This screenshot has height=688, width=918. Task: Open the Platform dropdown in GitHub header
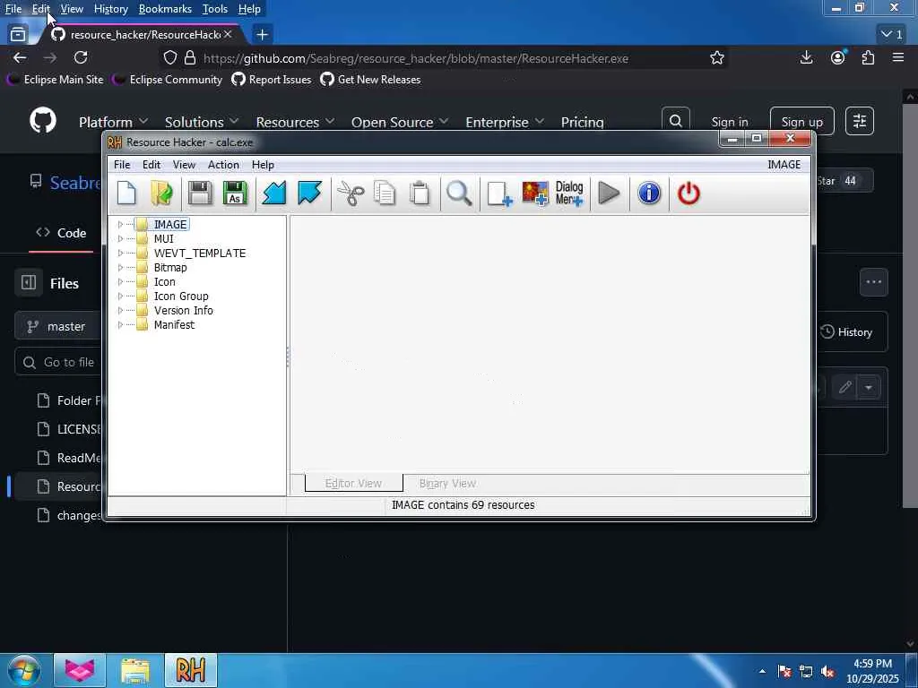tap(113, 122)
